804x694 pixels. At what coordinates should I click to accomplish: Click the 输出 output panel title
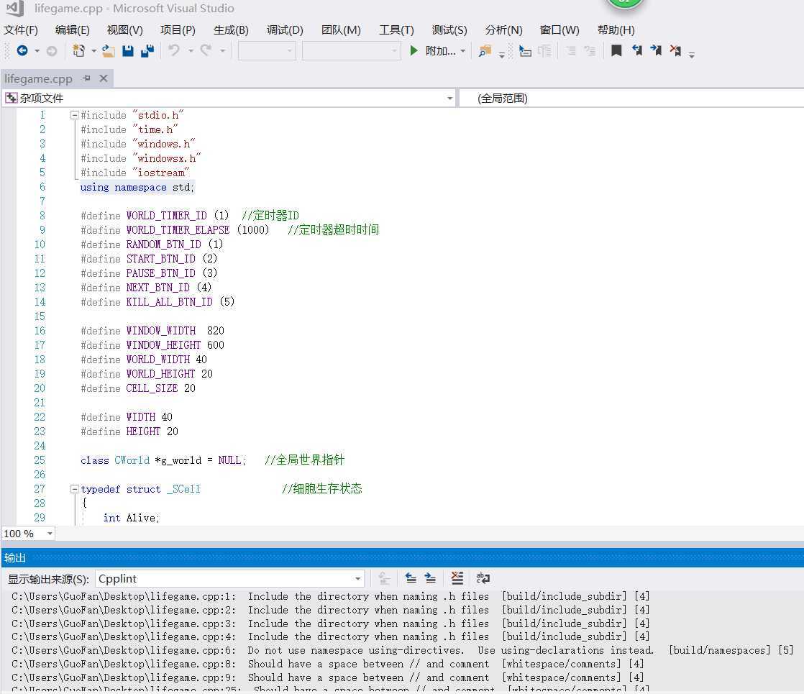[15, 557]
